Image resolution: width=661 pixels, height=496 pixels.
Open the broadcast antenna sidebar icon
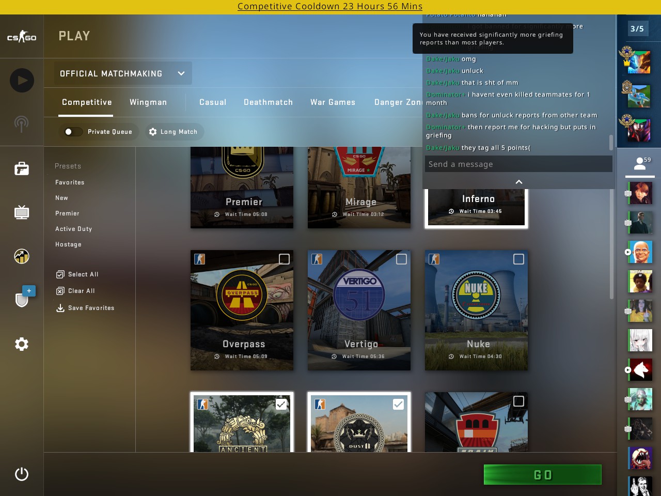point(22,124)
